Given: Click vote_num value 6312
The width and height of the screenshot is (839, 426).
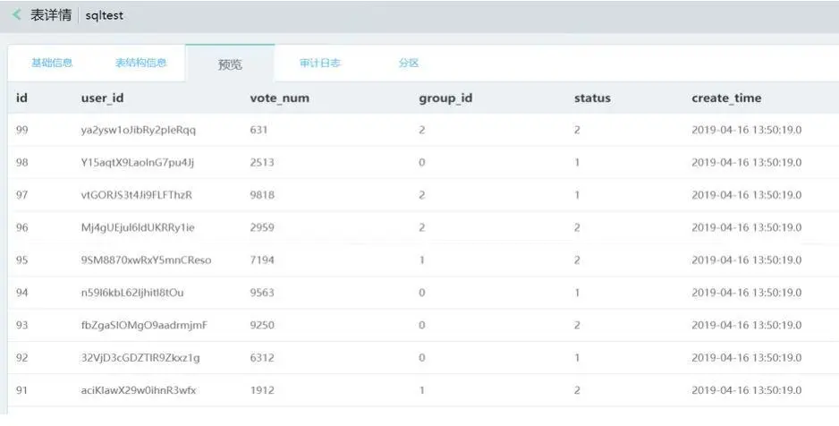Looking at the screenshot, I should 262,358.
